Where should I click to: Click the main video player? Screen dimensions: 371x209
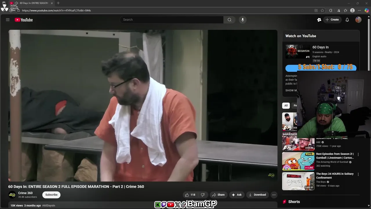tap(143, 106)
